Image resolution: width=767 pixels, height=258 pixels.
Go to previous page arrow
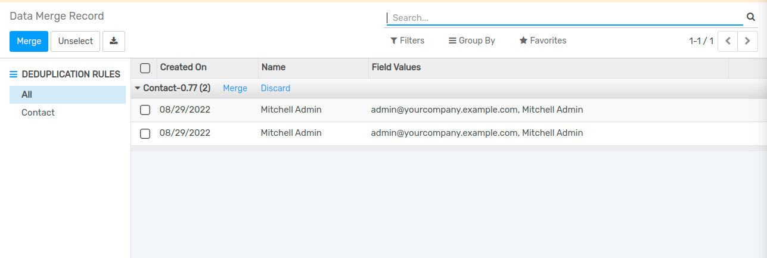pyautogui.click(x=728, y=41)
